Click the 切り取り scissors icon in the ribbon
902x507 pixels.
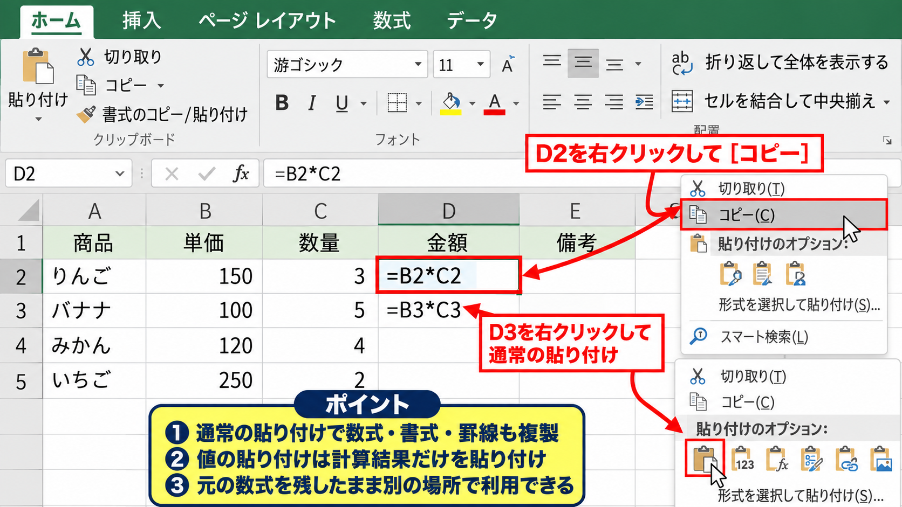85,57
